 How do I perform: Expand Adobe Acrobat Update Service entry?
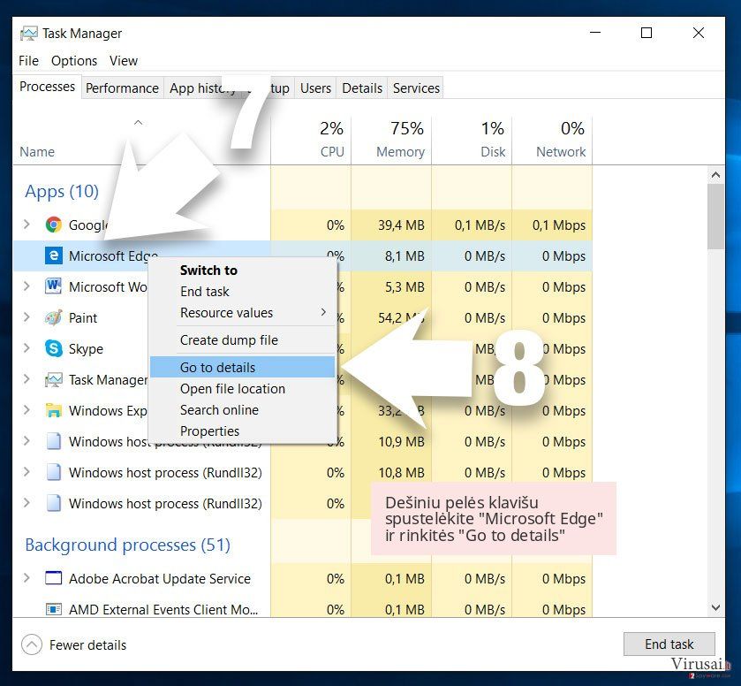(x=26, y=578)
